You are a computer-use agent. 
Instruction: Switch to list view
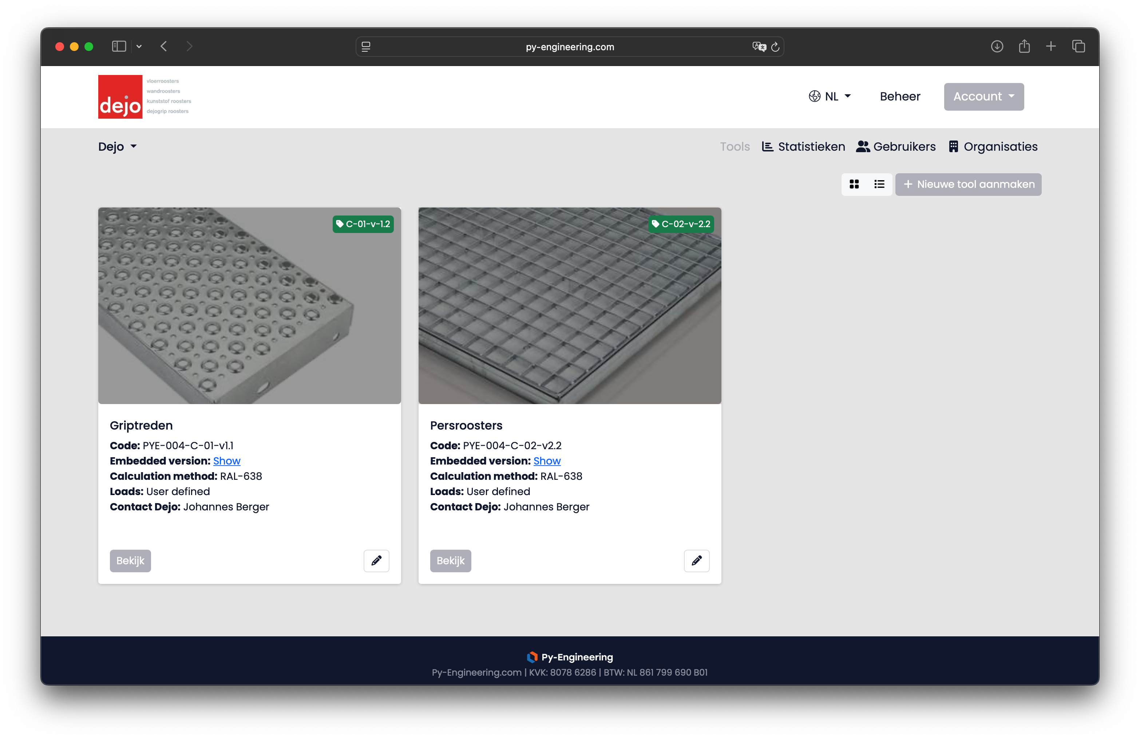[879, 185]
